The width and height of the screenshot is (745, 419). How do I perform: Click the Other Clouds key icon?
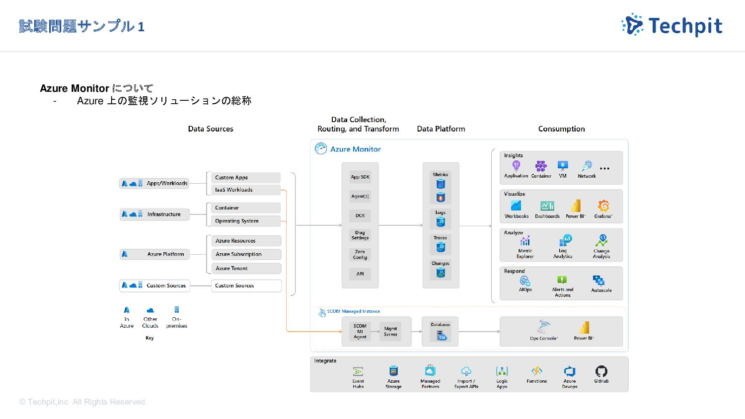coord(150,310)
